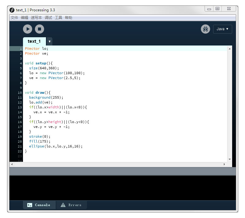Click 'void draw(){' line

37,93
